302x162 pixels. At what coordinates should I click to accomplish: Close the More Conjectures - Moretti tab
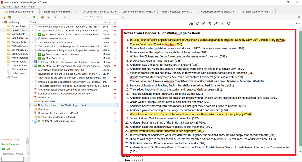[194, 12]
